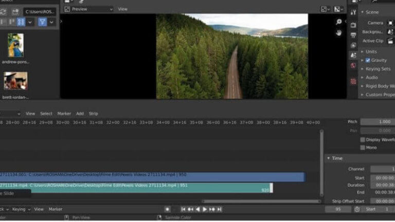The width and height of the screenshot is (395, 222).
Task: Select the blue 2711134.001 video strip
Action: (x=153, y=177)
